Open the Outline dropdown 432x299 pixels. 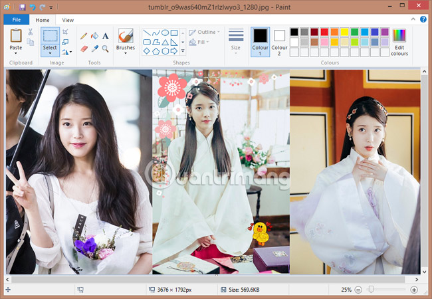pyautogui.click(x=205, y=32)
